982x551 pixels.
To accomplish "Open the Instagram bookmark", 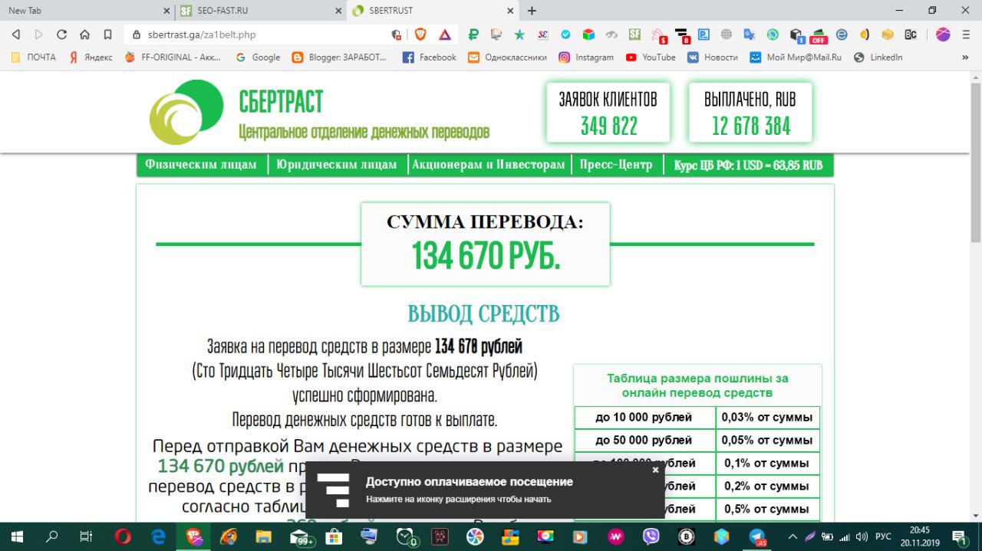I will click(586, 57).
